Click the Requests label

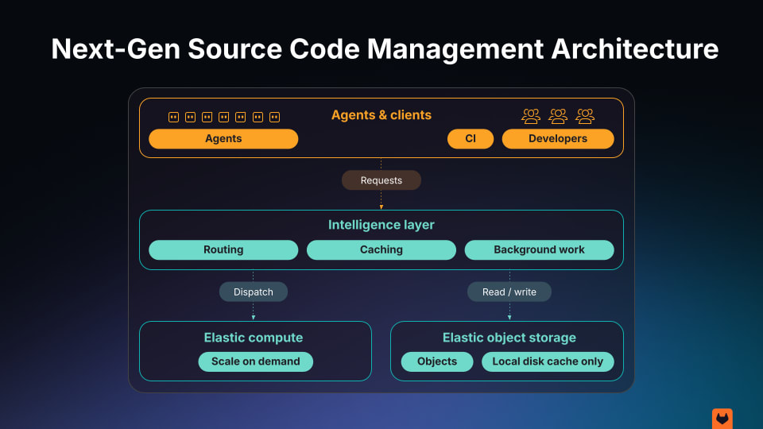tap(381, 180)
